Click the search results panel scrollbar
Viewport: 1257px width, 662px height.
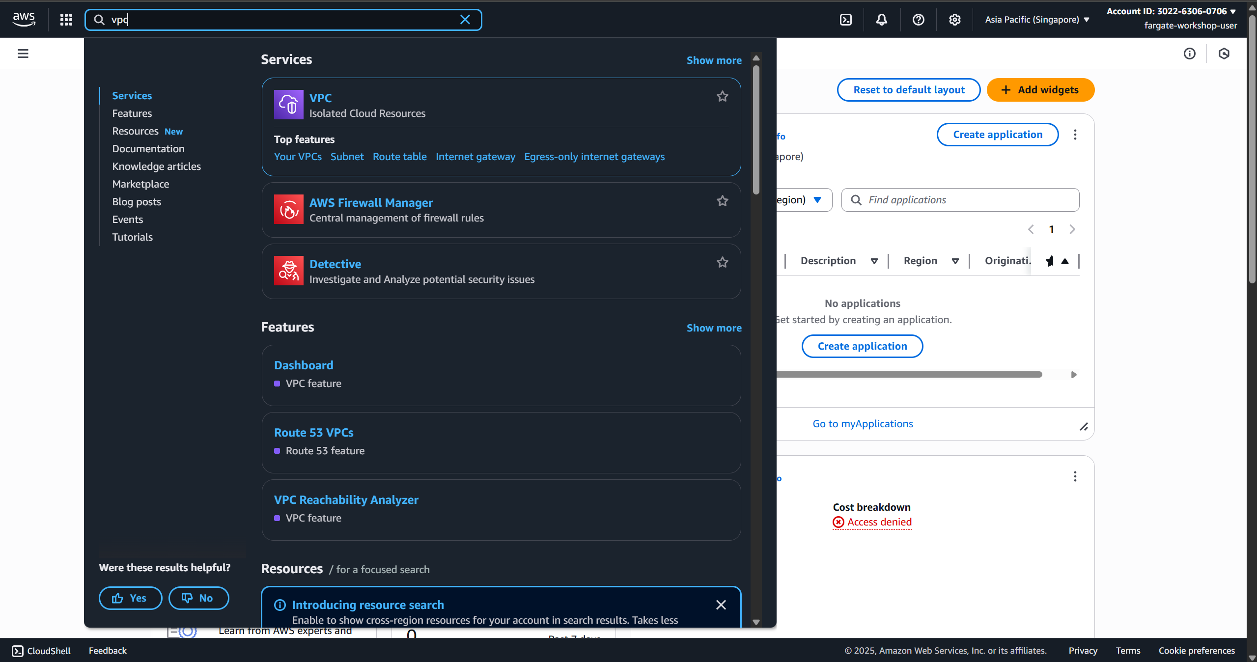[756, 130]
